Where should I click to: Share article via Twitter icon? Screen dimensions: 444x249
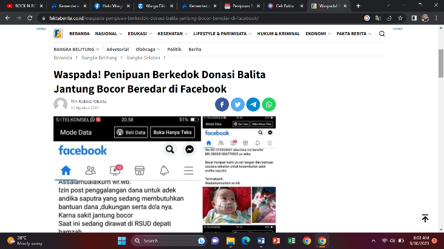237,104
